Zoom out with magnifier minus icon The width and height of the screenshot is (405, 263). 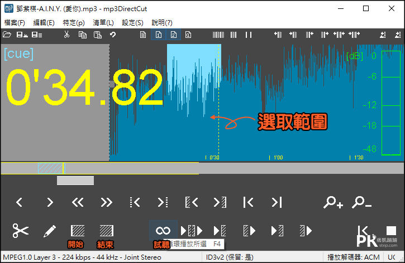coord(361,202)
